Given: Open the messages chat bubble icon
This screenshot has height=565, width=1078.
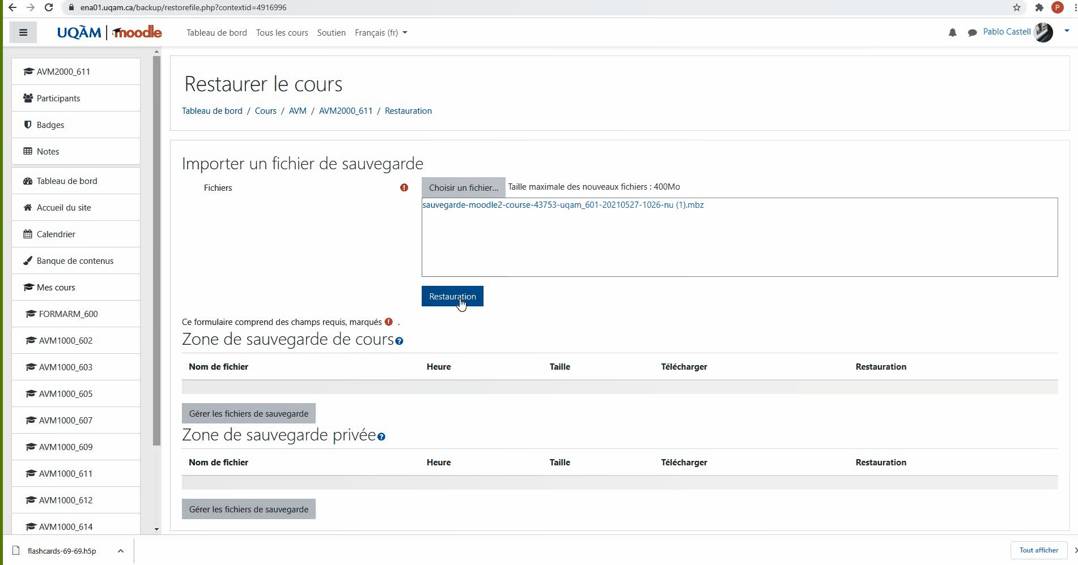Looking at the screenshot, I should (x=972, y=33).
